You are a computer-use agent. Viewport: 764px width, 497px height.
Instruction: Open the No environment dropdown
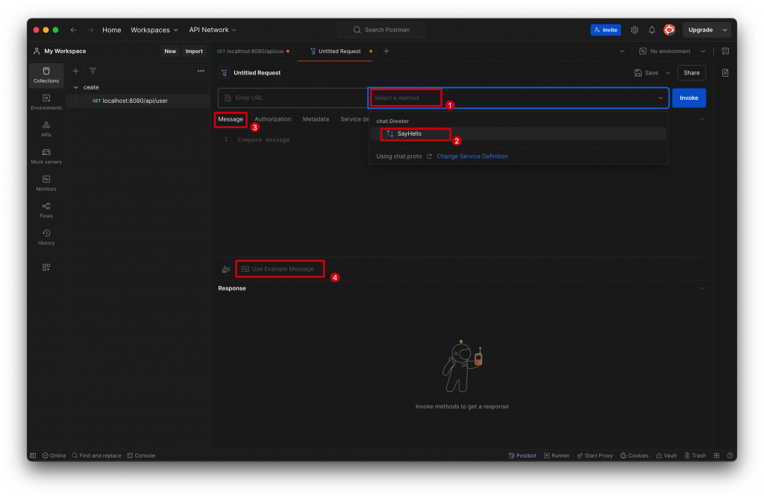[x=672, y=51]
